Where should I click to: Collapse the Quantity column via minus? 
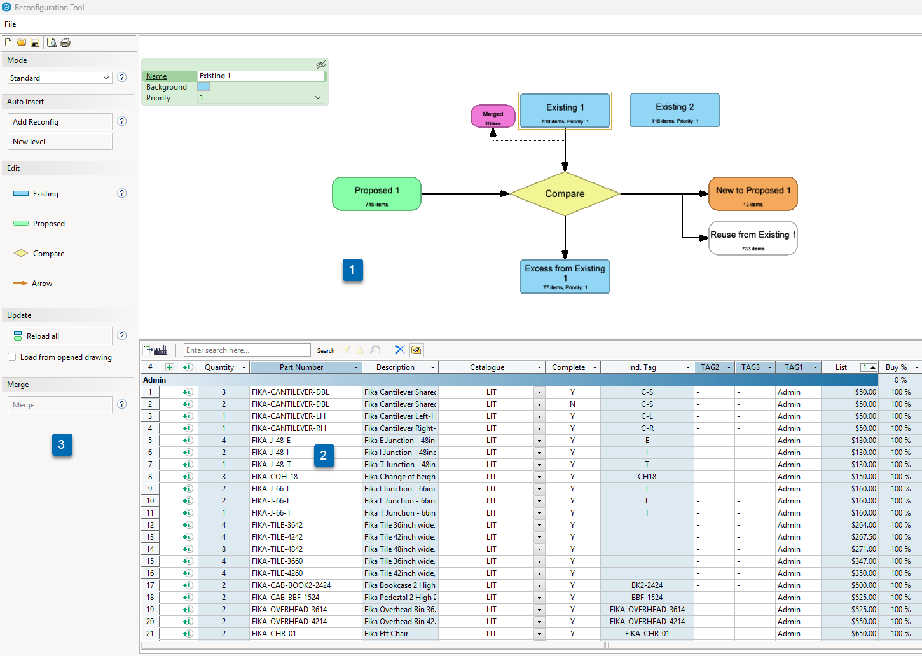[244, 367]
